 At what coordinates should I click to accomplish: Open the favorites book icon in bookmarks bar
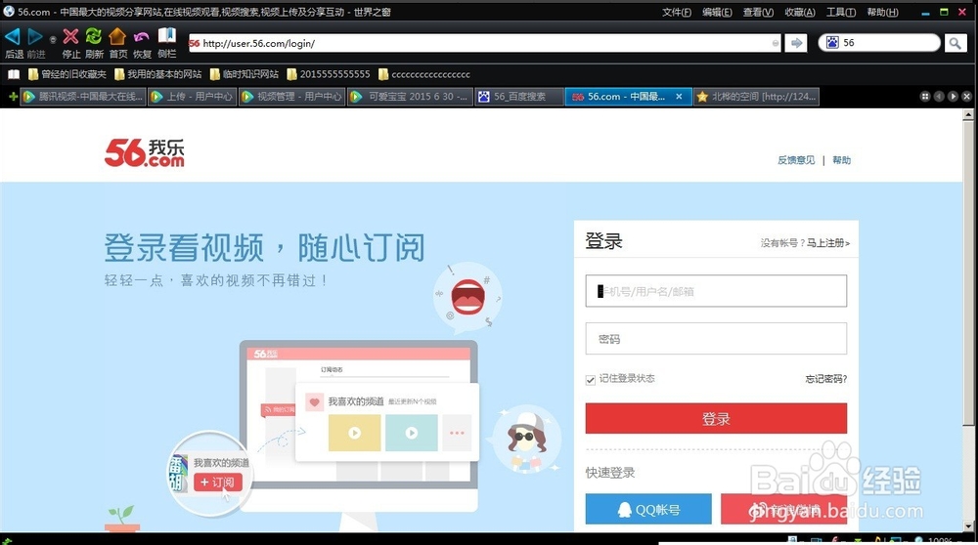(14, 75)
